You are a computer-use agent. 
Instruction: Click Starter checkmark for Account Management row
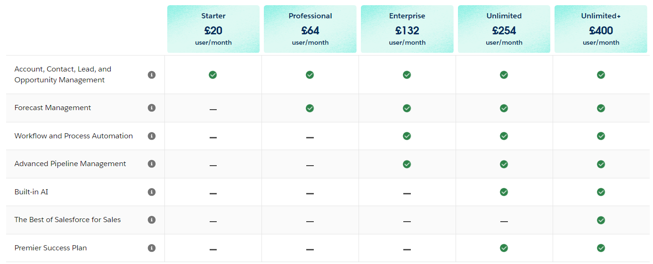pos(213,75)
